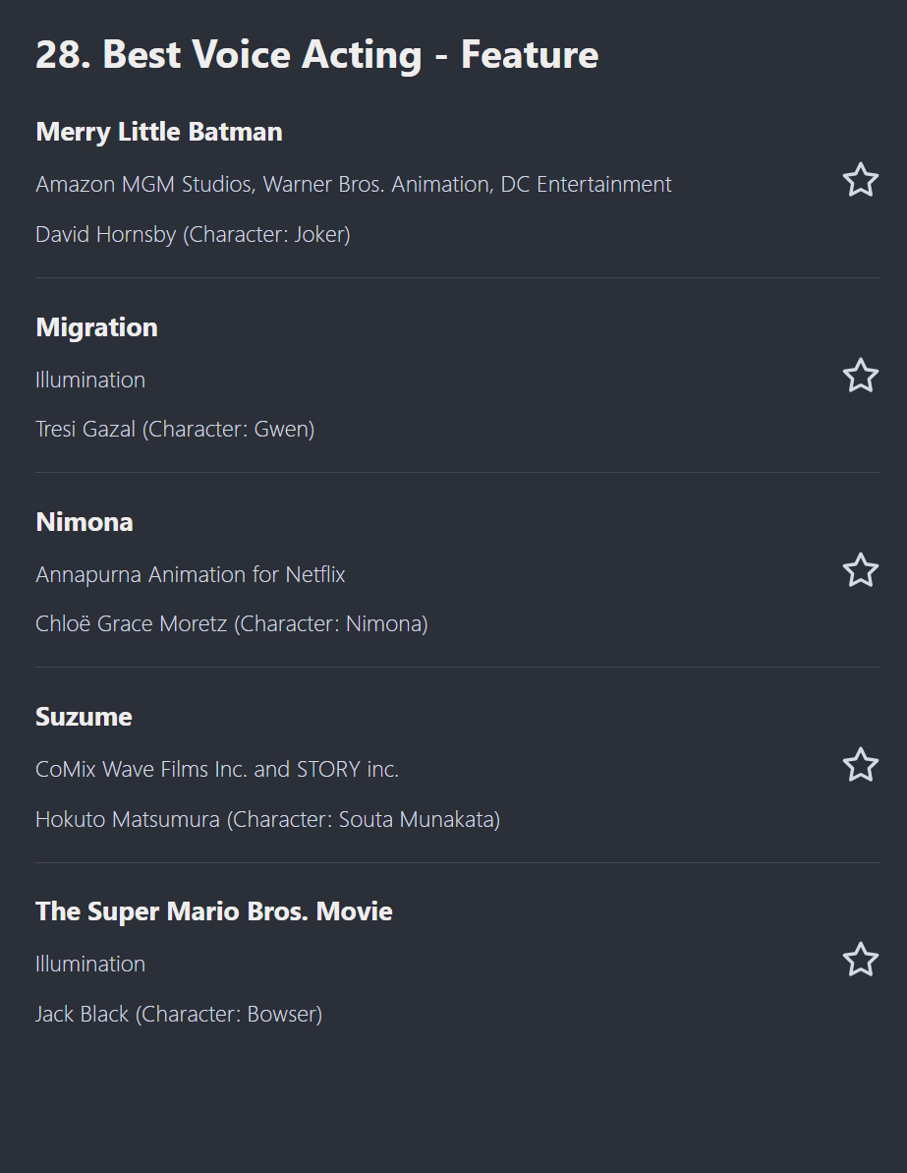The image size is (907, 1173).
Task: Click the Jack Black (Bowser) nominee line
Action: pos(179,1014)
